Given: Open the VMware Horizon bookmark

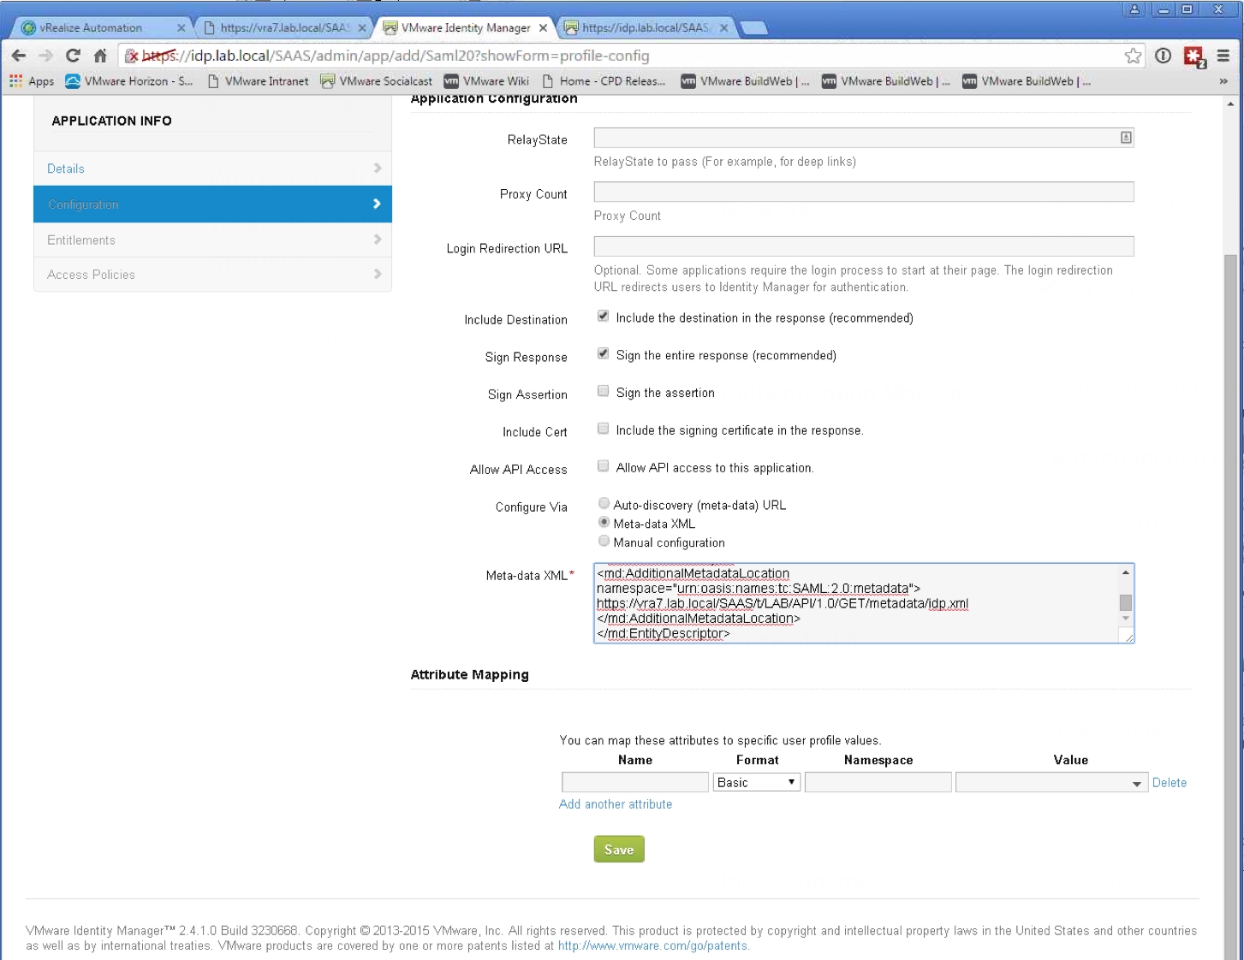Looking at the screenshot, I should pos(129,81).
